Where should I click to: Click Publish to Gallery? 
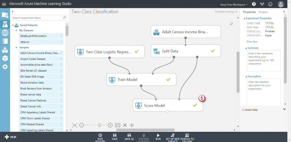187,138
